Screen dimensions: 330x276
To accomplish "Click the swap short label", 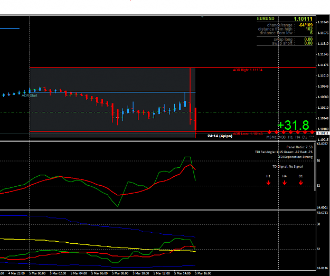I will 284,43.
